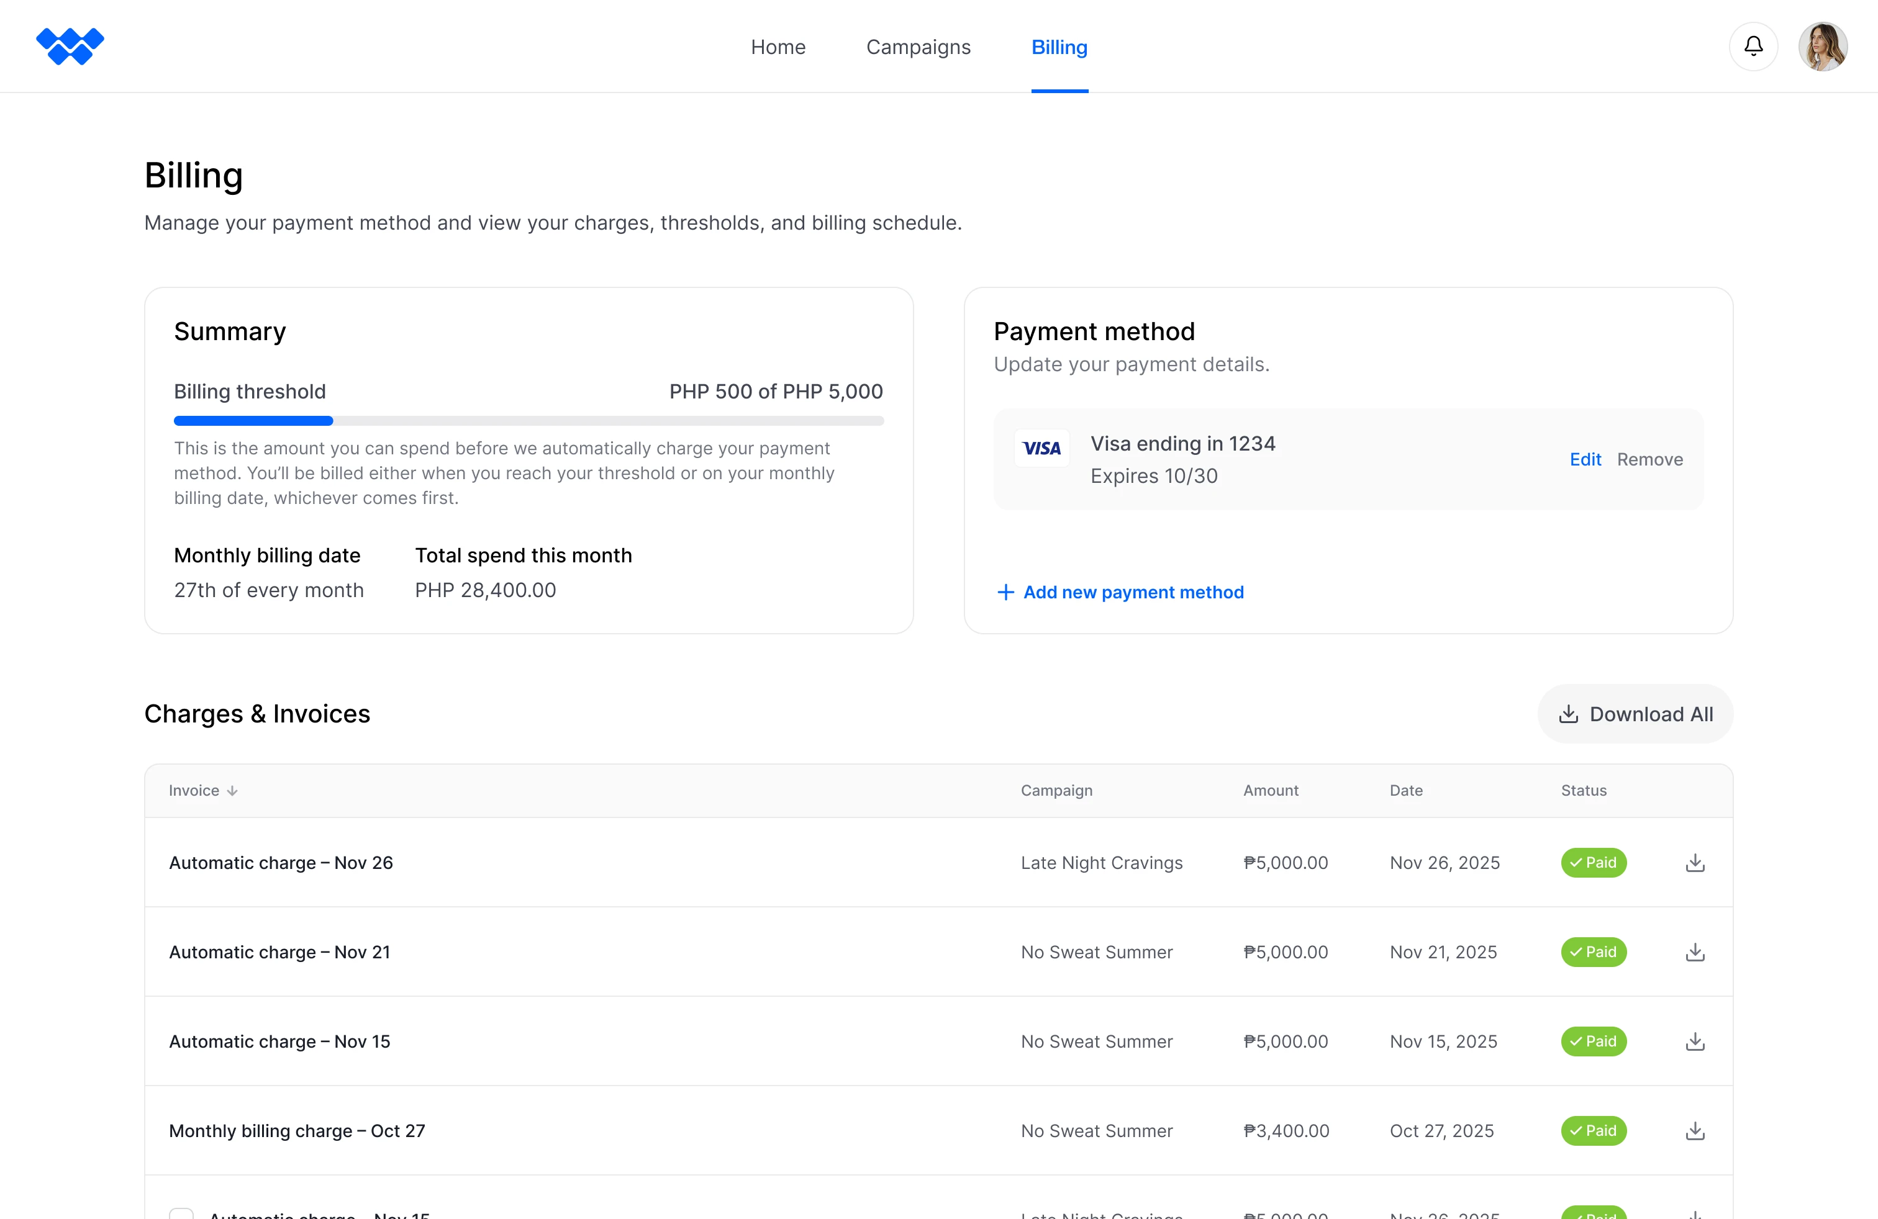
Task: Click the Visa card brand icon
Action: [1041, 448]
